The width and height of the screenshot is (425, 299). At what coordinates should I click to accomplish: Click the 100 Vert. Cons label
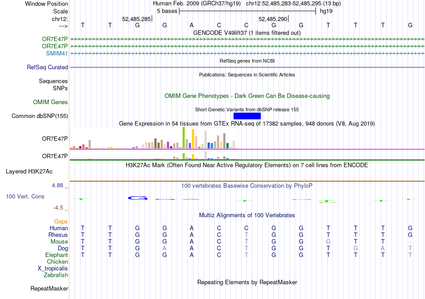(25, 196)
